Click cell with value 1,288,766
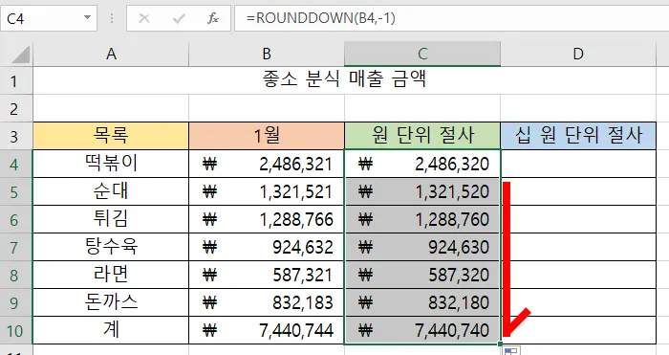Viewport: 669px width, 355px height. 267,219
